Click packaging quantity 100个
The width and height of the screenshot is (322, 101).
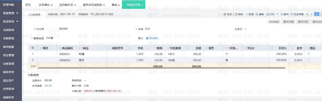coord(171,54)
